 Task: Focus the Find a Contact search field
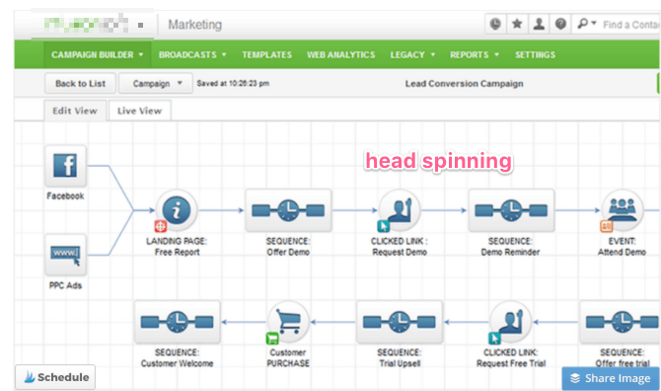click(x=631, y=25)
